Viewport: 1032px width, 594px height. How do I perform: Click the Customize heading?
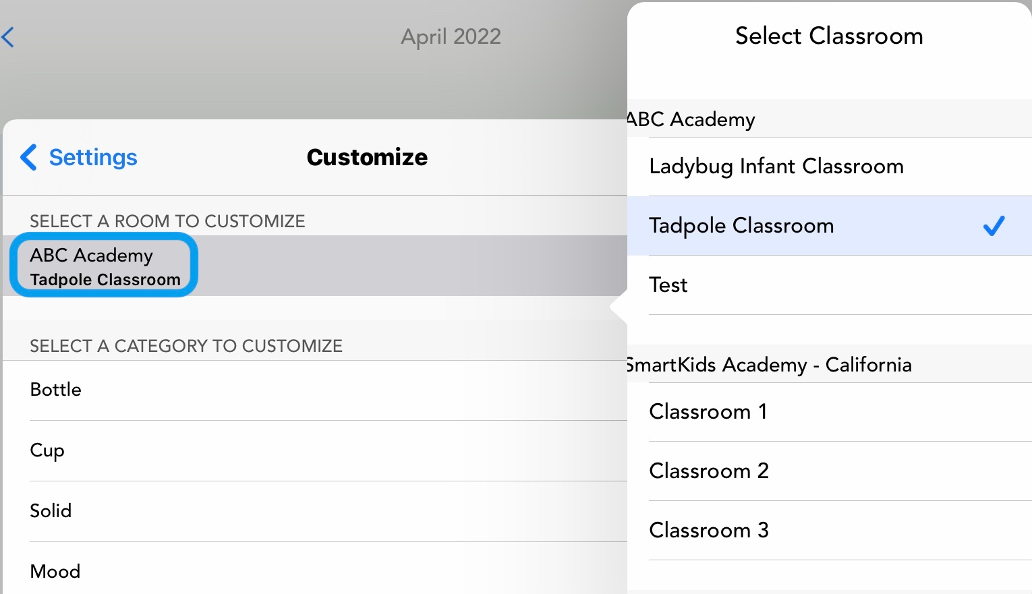pos(367,157)
